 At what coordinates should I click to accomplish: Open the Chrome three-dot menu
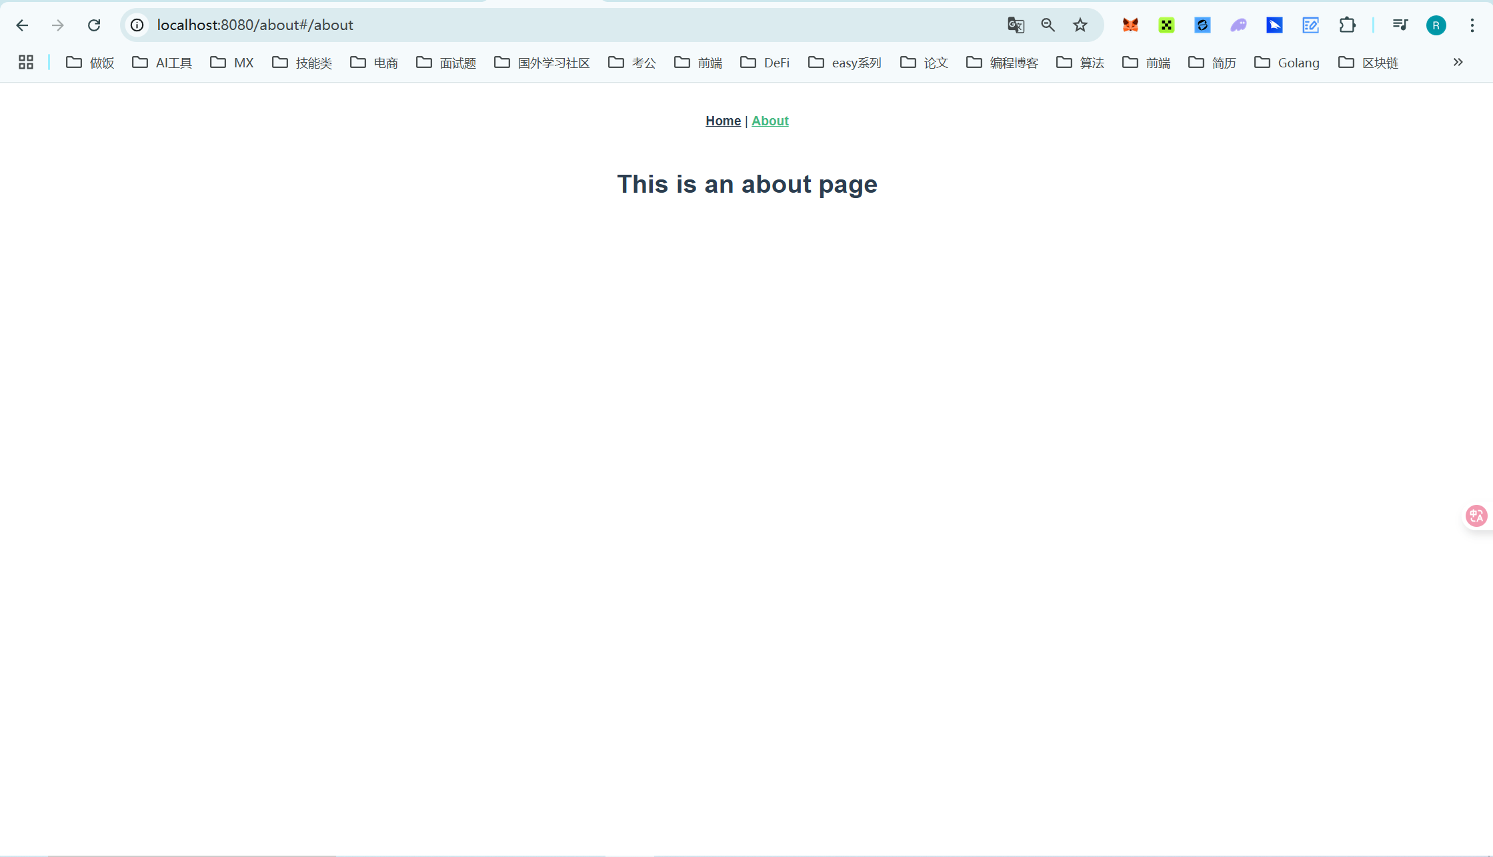pos(1472,25)
